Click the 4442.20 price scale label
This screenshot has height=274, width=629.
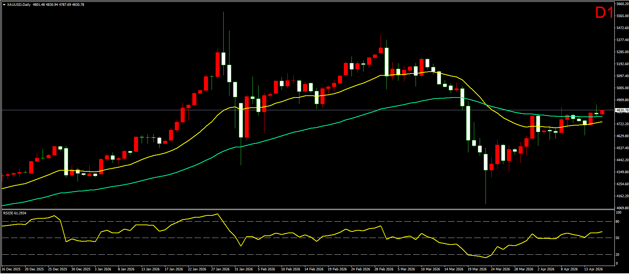[621, 160]
